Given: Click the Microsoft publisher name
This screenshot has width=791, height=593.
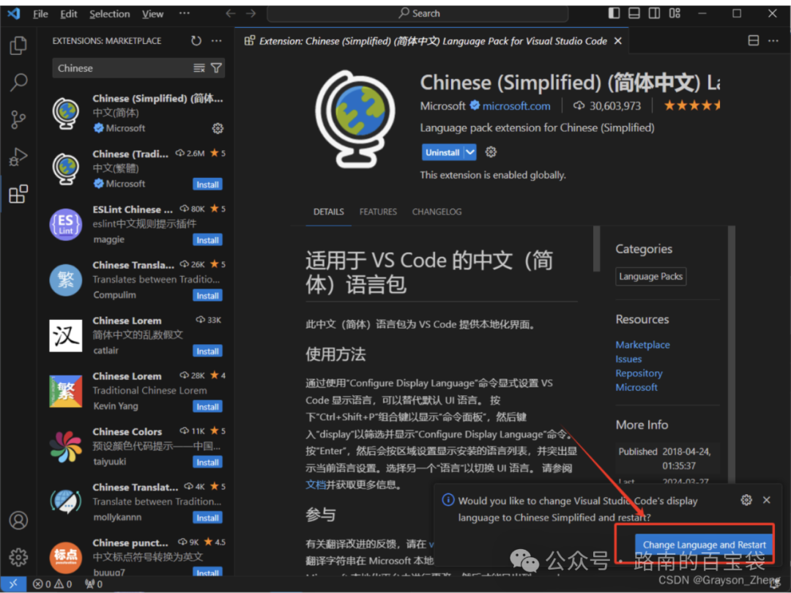Looking at the screenshot, I should [442, 106].
